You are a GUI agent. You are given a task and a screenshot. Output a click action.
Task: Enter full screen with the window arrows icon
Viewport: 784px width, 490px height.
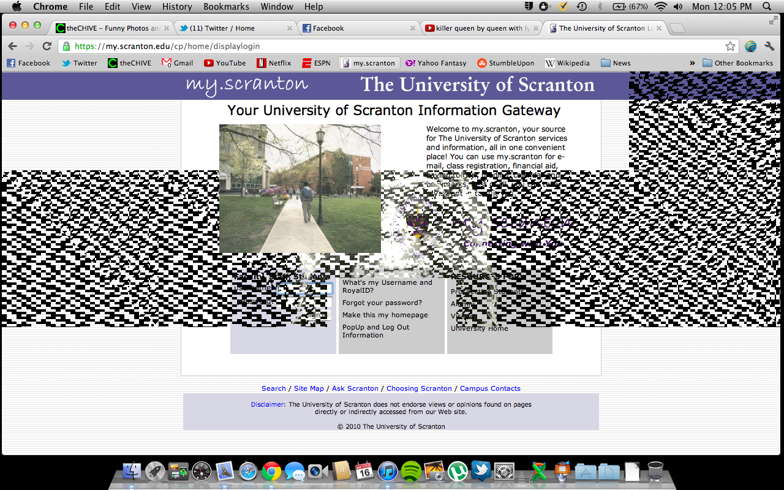pyautogui.click(x=773, y=21)
